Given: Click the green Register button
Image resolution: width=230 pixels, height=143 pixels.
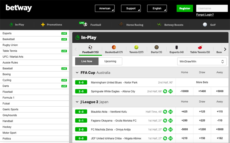Looking at the screenshot, I should 185,8.
